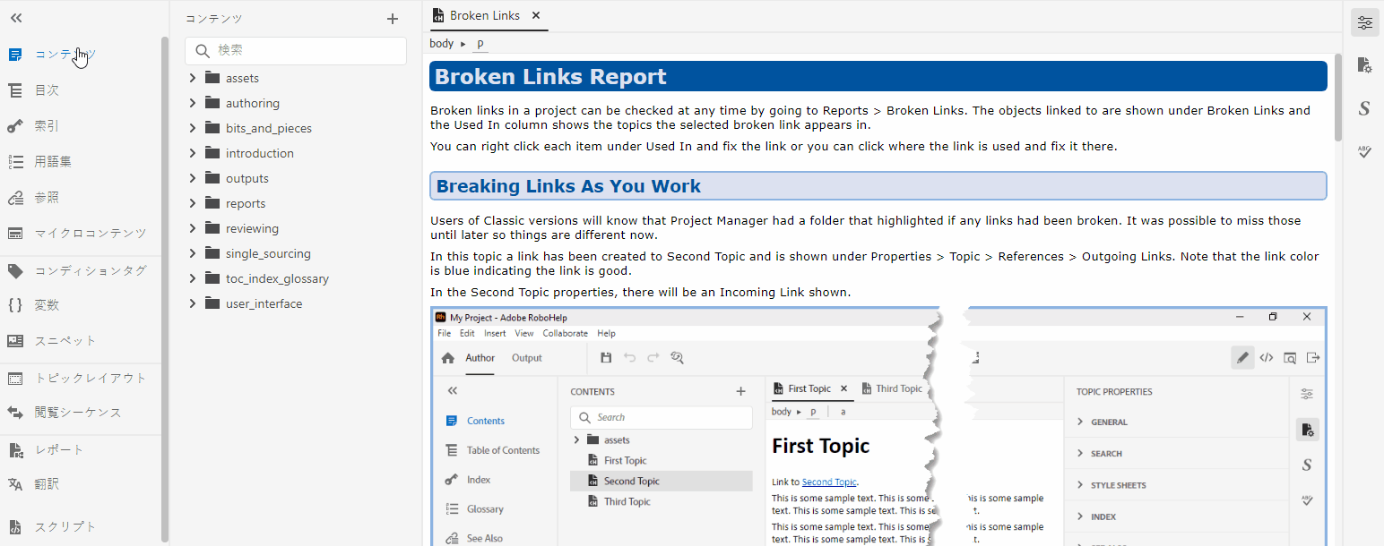Collapse the left sidebar with double chevron
This screenshot has width=1384, height=546.
click(16, 18)
